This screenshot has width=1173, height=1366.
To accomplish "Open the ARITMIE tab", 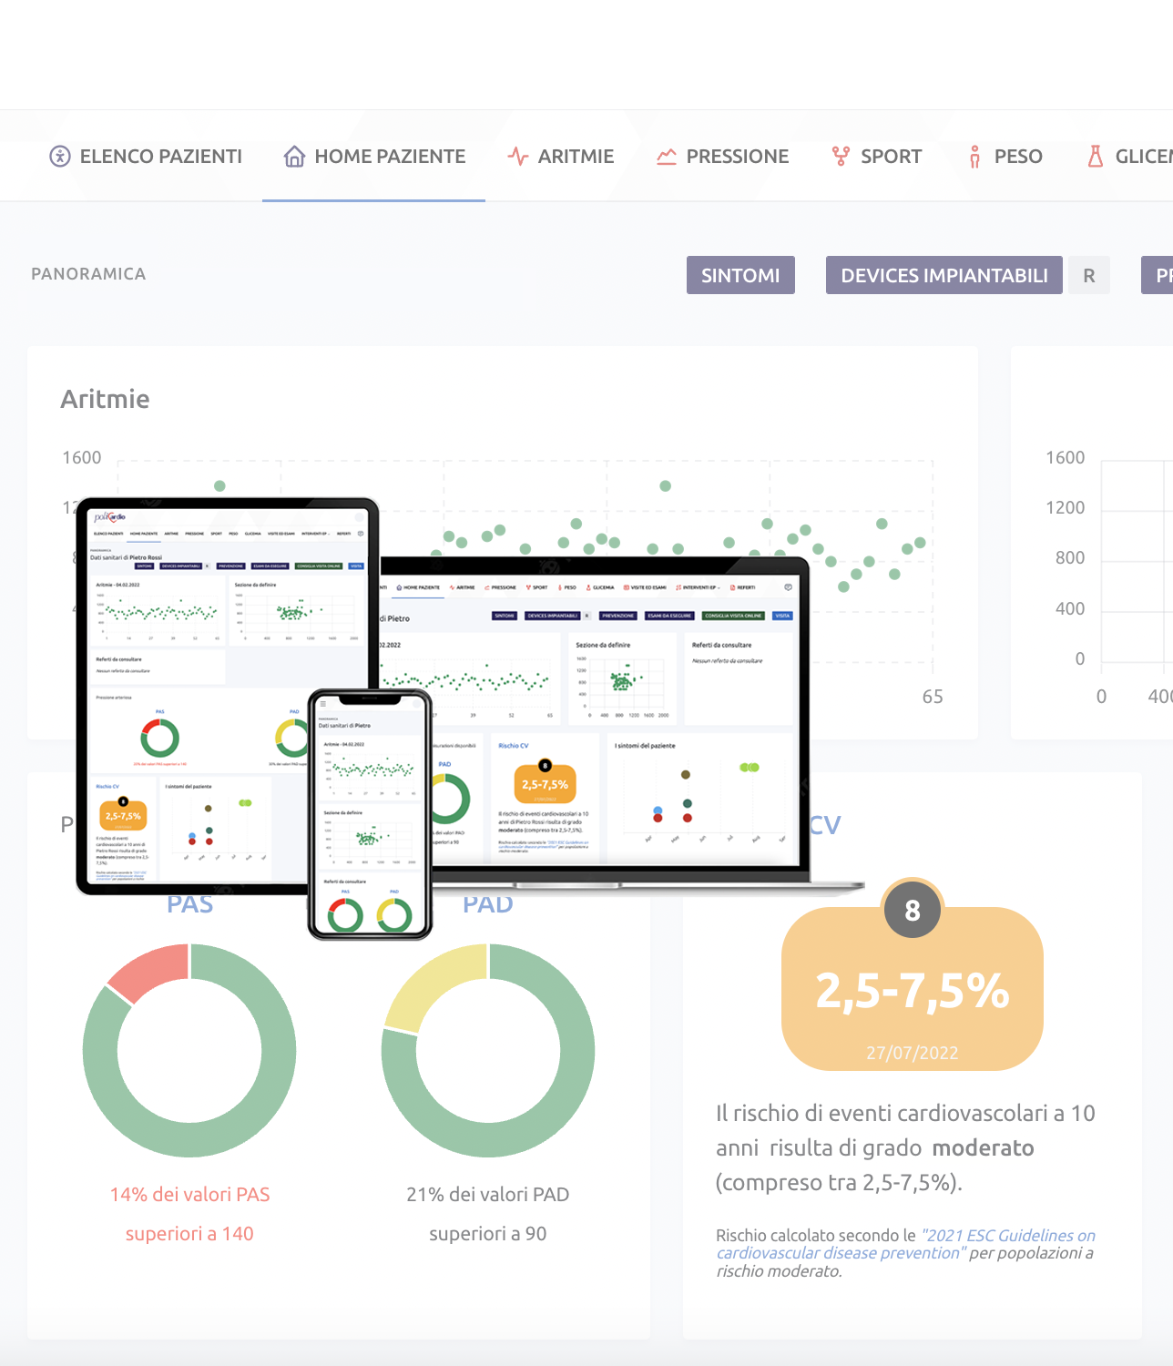I will (x=576, y=157).
